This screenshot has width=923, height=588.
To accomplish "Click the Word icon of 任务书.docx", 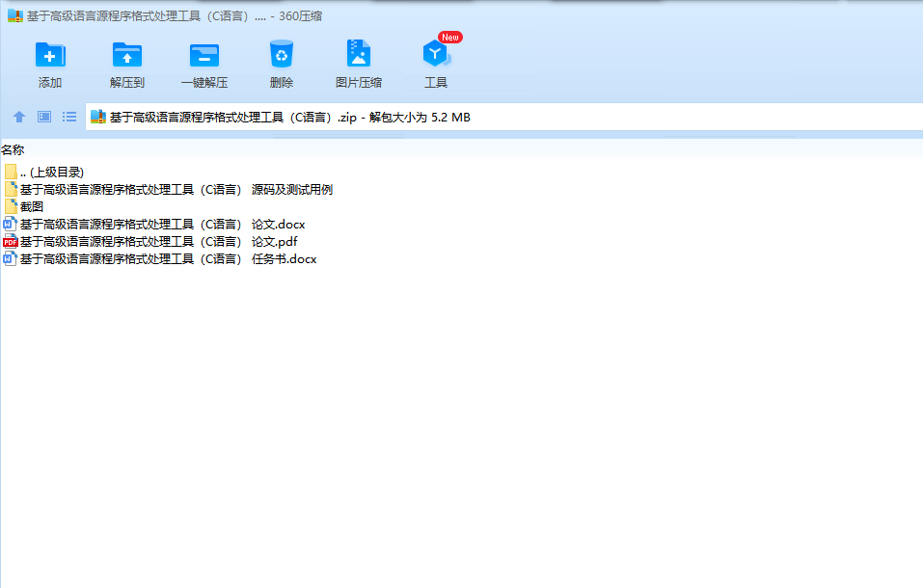I will (x=10, y=259).
